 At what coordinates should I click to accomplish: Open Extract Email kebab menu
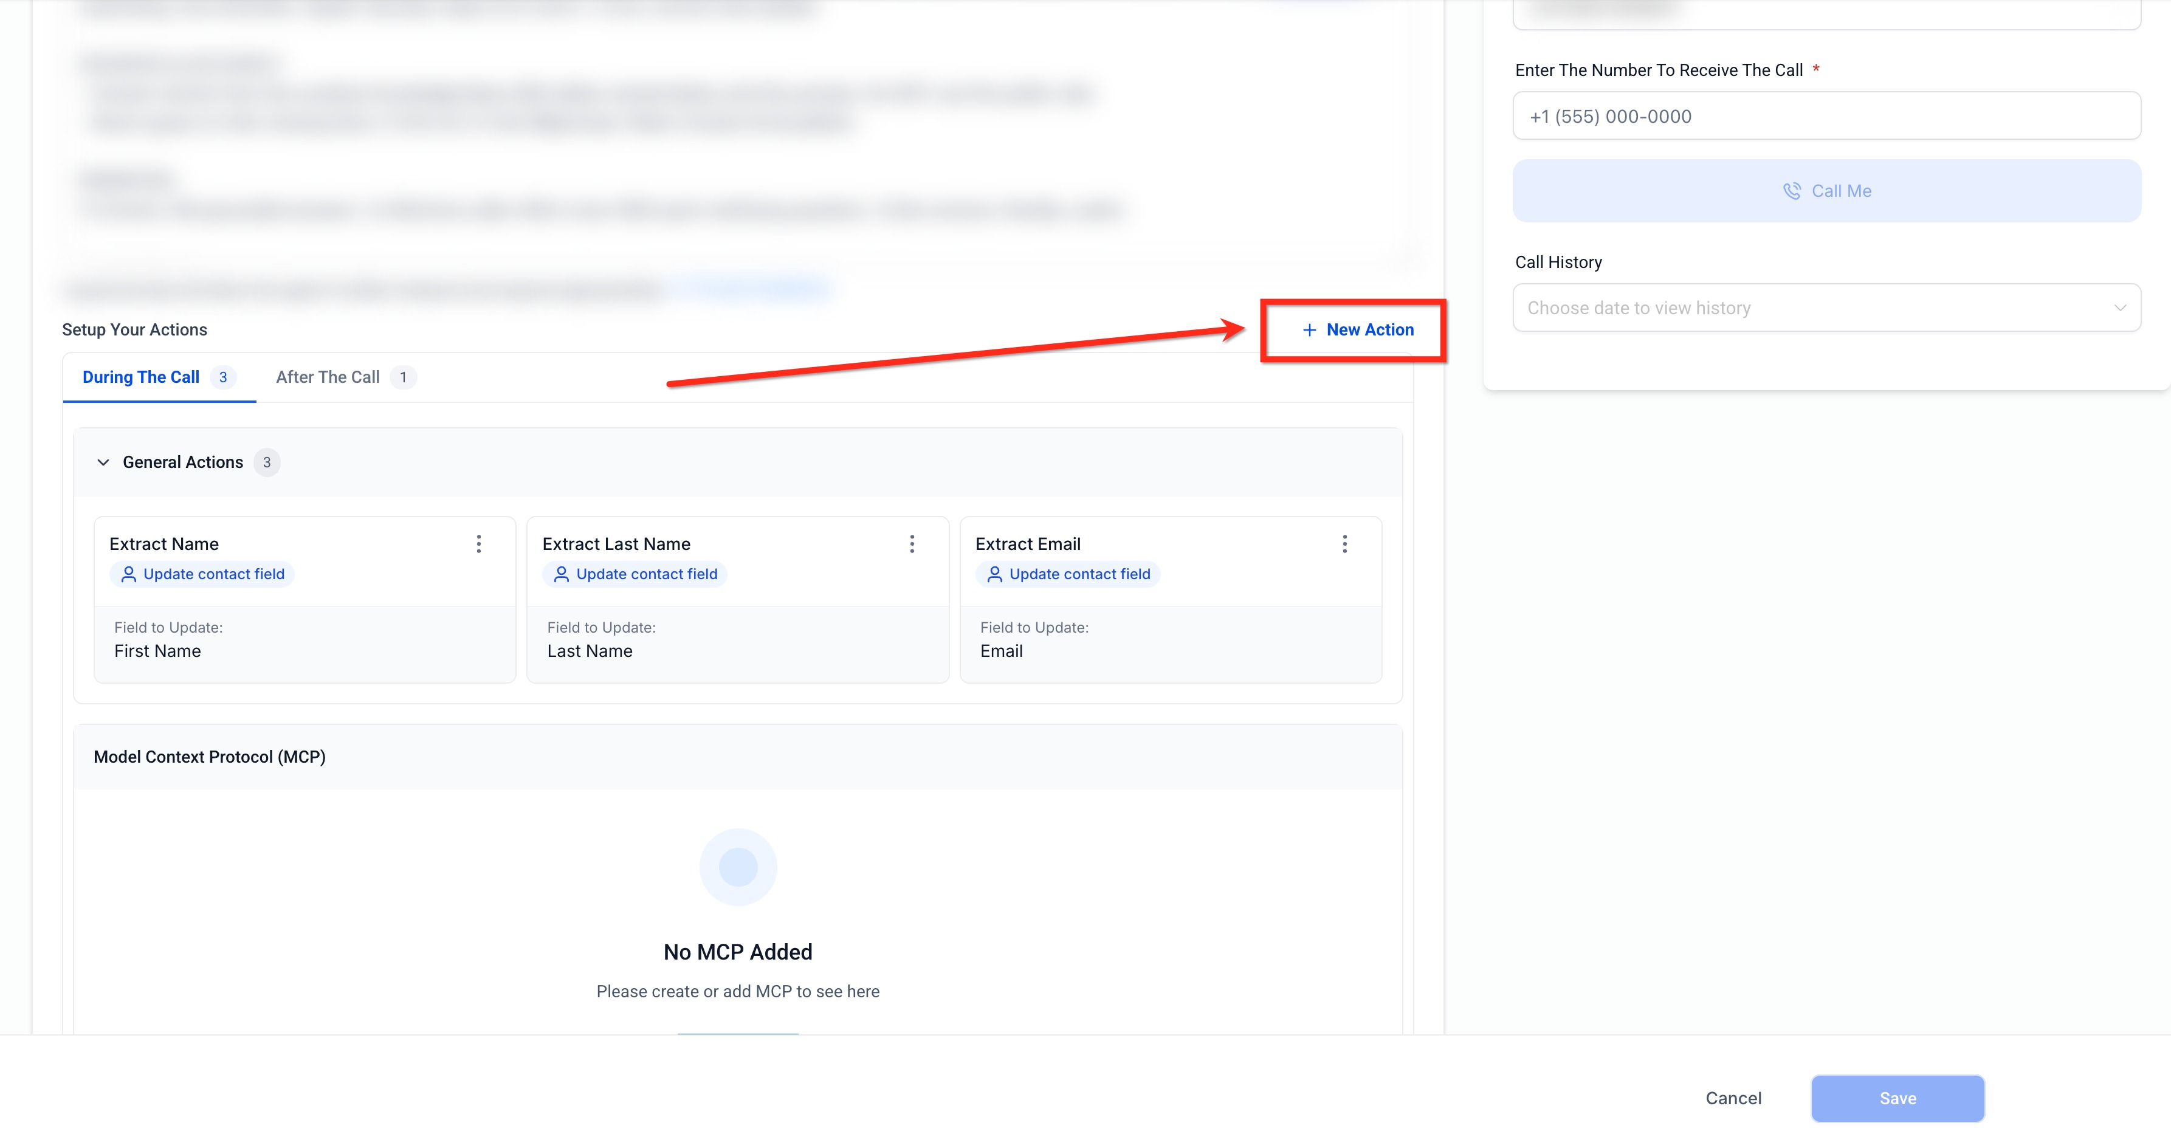(1344, 543)
